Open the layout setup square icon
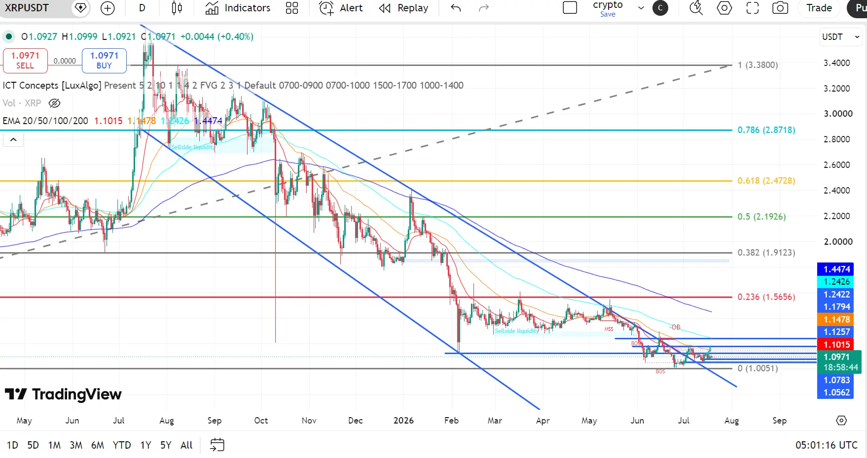The width and height of the screenshot is (867, 458). coord(570,8)
